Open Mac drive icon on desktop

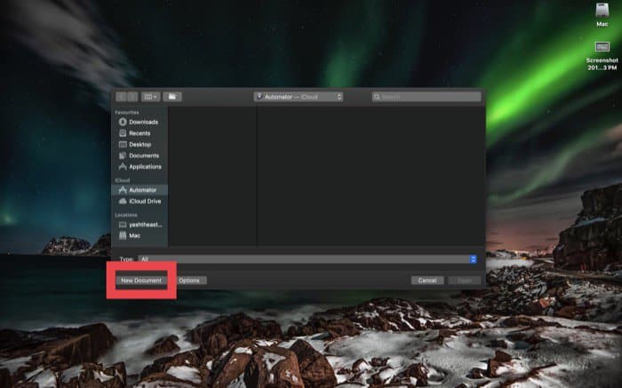[x=602, y=12]
